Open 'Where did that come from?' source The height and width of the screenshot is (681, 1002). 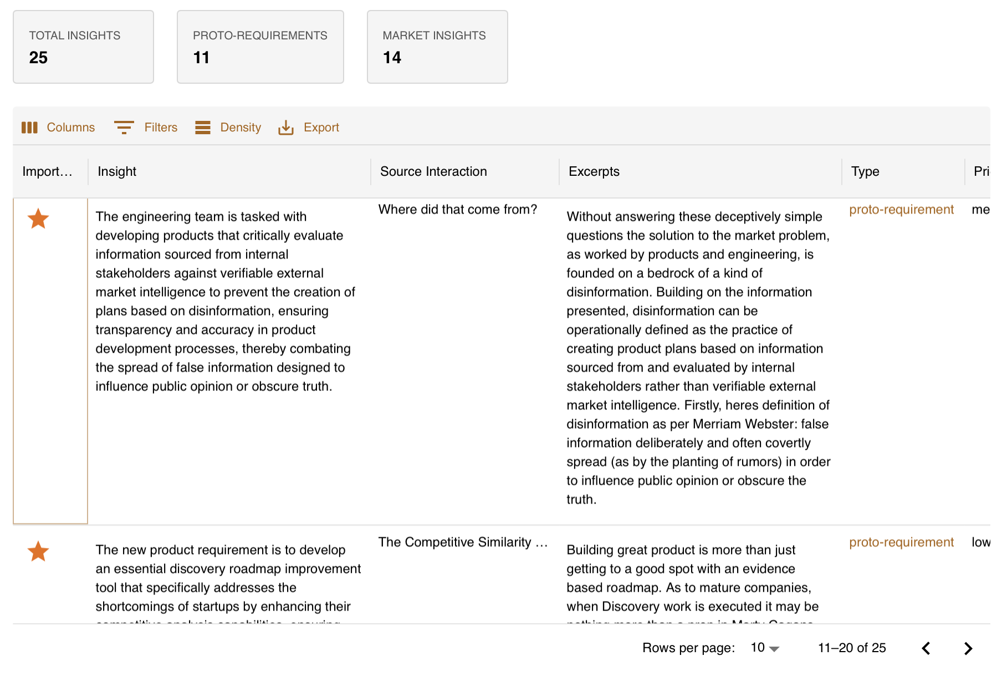[x=458, y=210]
